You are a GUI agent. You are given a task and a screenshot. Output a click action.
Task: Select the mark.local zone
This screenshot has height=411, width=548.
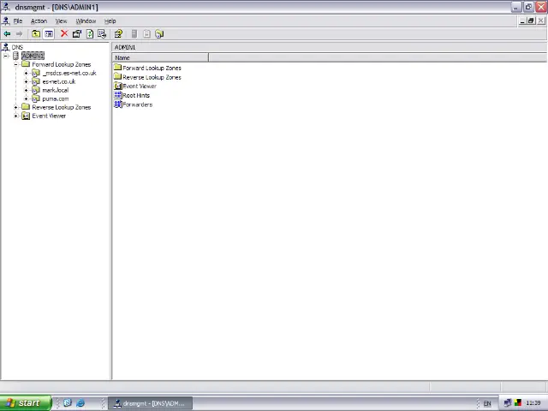55,90
